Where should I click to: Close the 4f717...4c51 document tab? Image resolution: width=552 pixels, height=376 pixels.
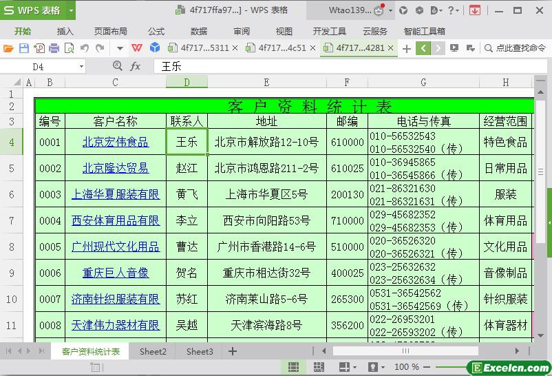coord(312,48)
